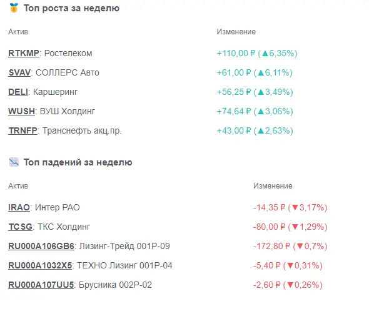Open the SVAV ticker link

(19, 72)
